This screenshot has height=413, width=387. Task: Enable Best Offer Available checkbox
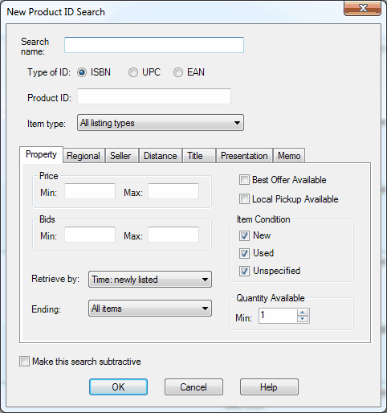click(x=244, y=180)
